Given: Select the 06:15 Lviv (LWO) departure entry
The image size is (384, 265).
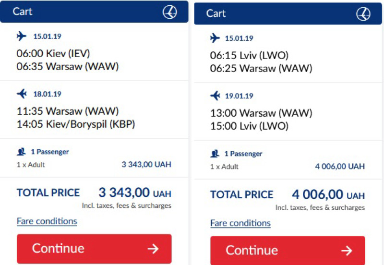Looking at the screenshot, I should pyautogui.click(x=249, y=55).
